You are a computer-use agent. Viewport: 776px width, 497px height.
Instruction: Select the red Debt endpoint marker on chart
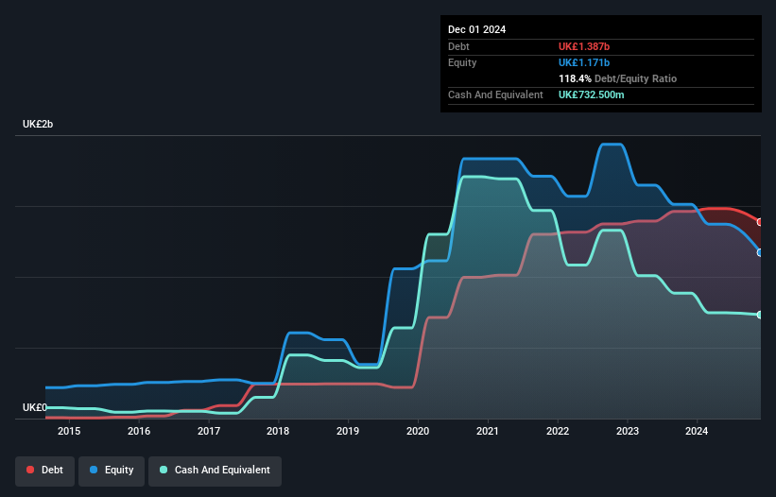(760, 222)
